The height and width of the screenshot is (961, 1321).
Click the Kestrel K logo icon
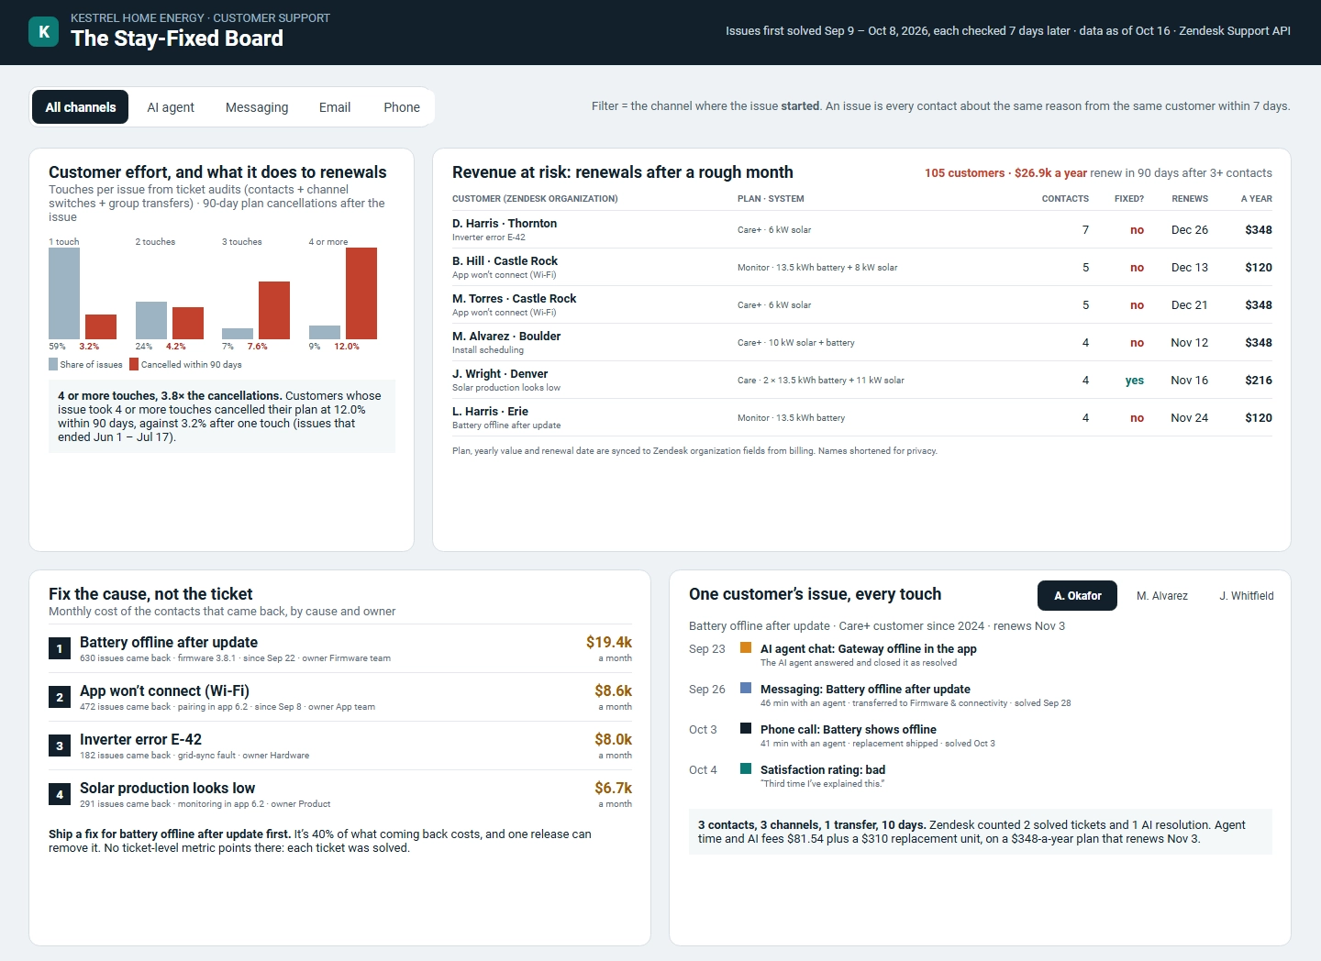[x=43, y=31]
